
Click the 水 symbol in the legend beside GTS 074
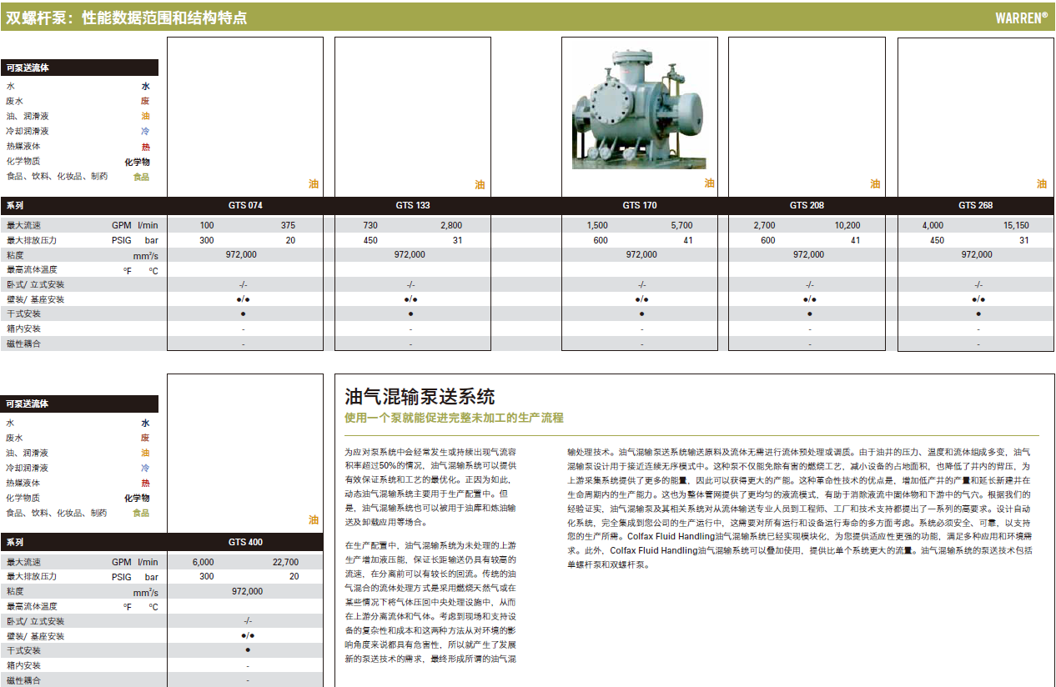coord(145,87)
